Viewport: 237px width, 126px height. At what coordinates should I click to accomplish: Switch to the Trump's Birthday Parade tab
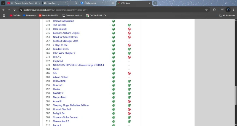[24, 3]
